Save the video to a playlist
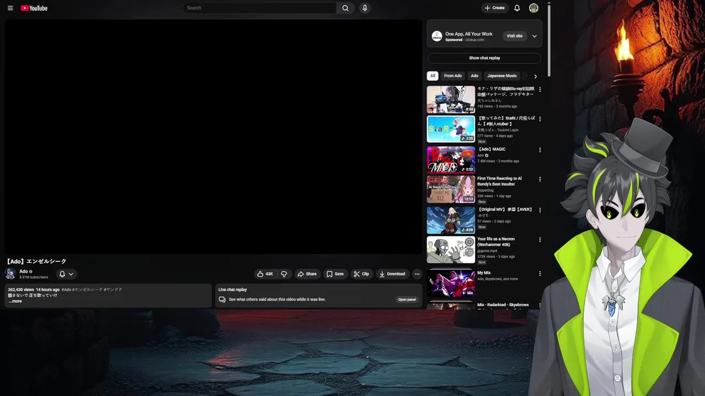 click(x=335, y=274)
